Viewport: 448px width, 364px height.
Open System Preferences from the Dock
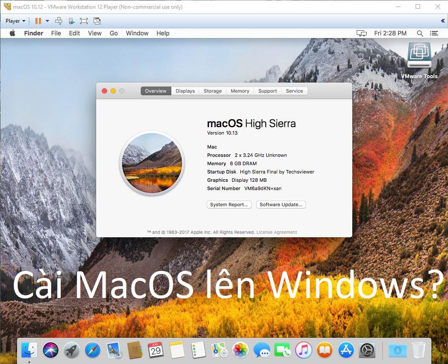tap(366, 350)
